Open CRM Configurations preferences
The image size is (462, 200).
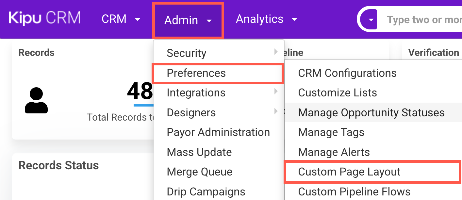(347, 73)
